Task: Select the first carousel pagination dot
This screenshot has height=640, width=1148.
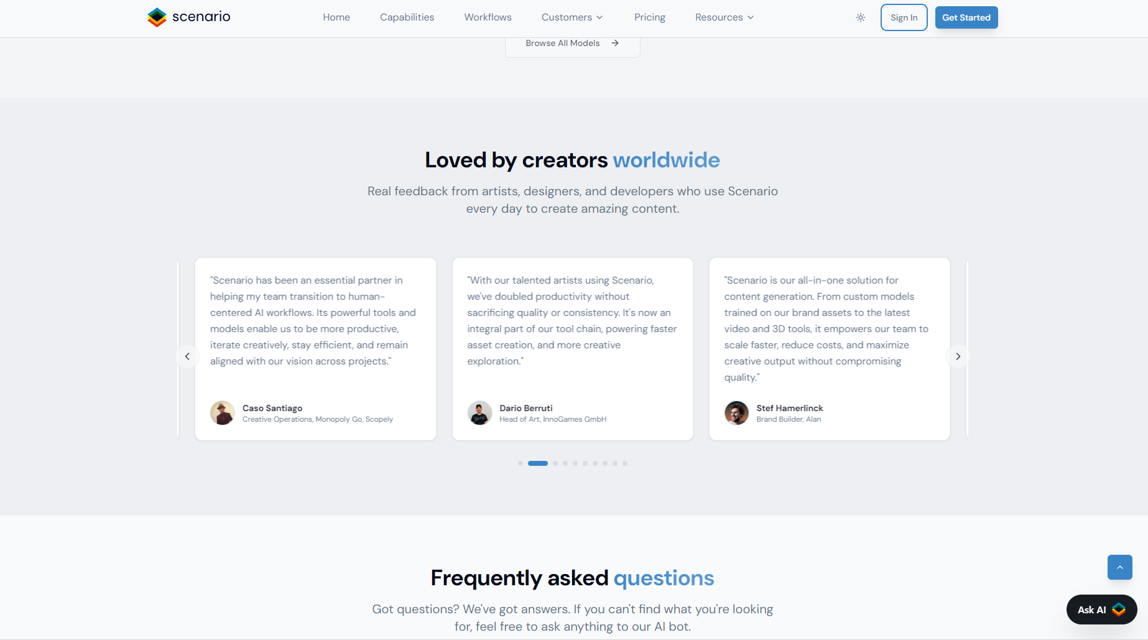Action: click(521, 463)
